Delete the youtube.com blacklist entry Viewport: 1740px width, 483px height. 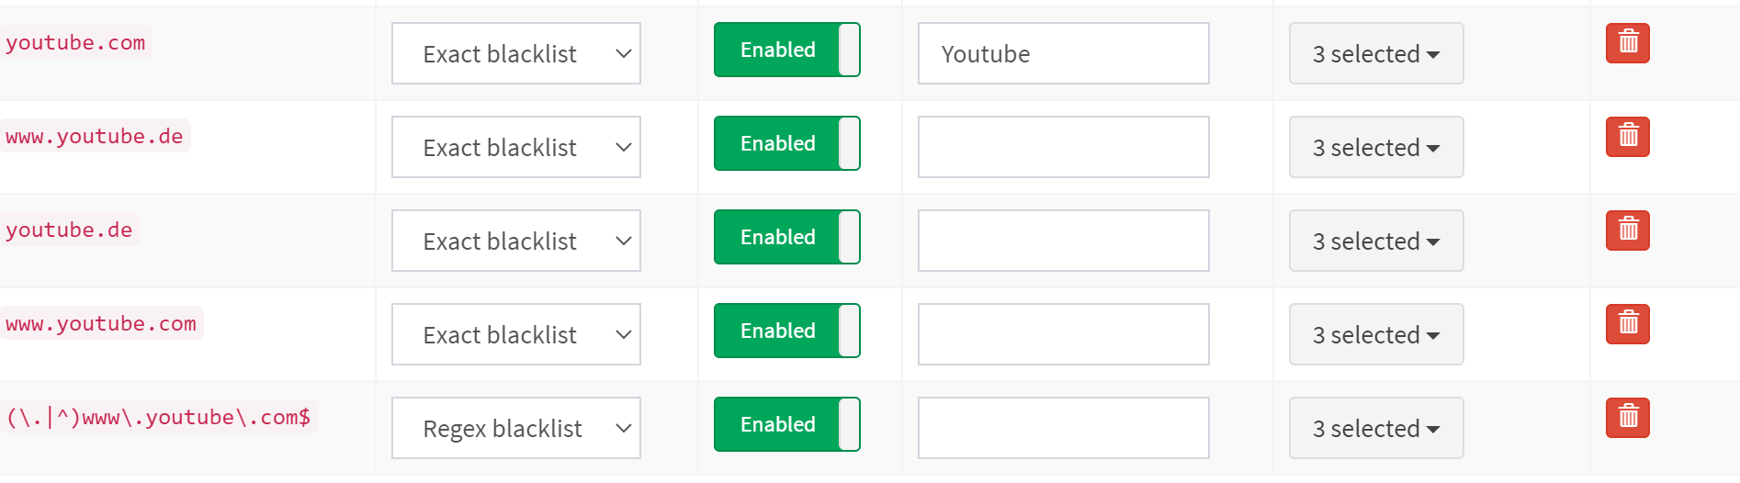coord(1627,43)
